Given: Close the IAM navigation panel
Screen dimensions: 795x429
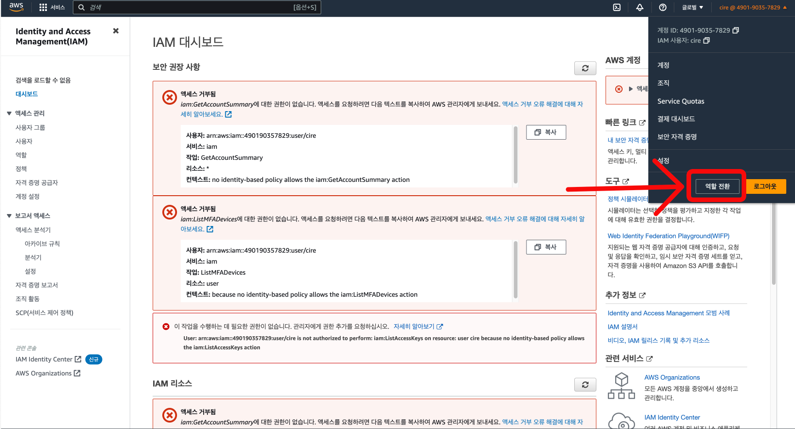Looking at the screenshot, I should coord(116,31).
